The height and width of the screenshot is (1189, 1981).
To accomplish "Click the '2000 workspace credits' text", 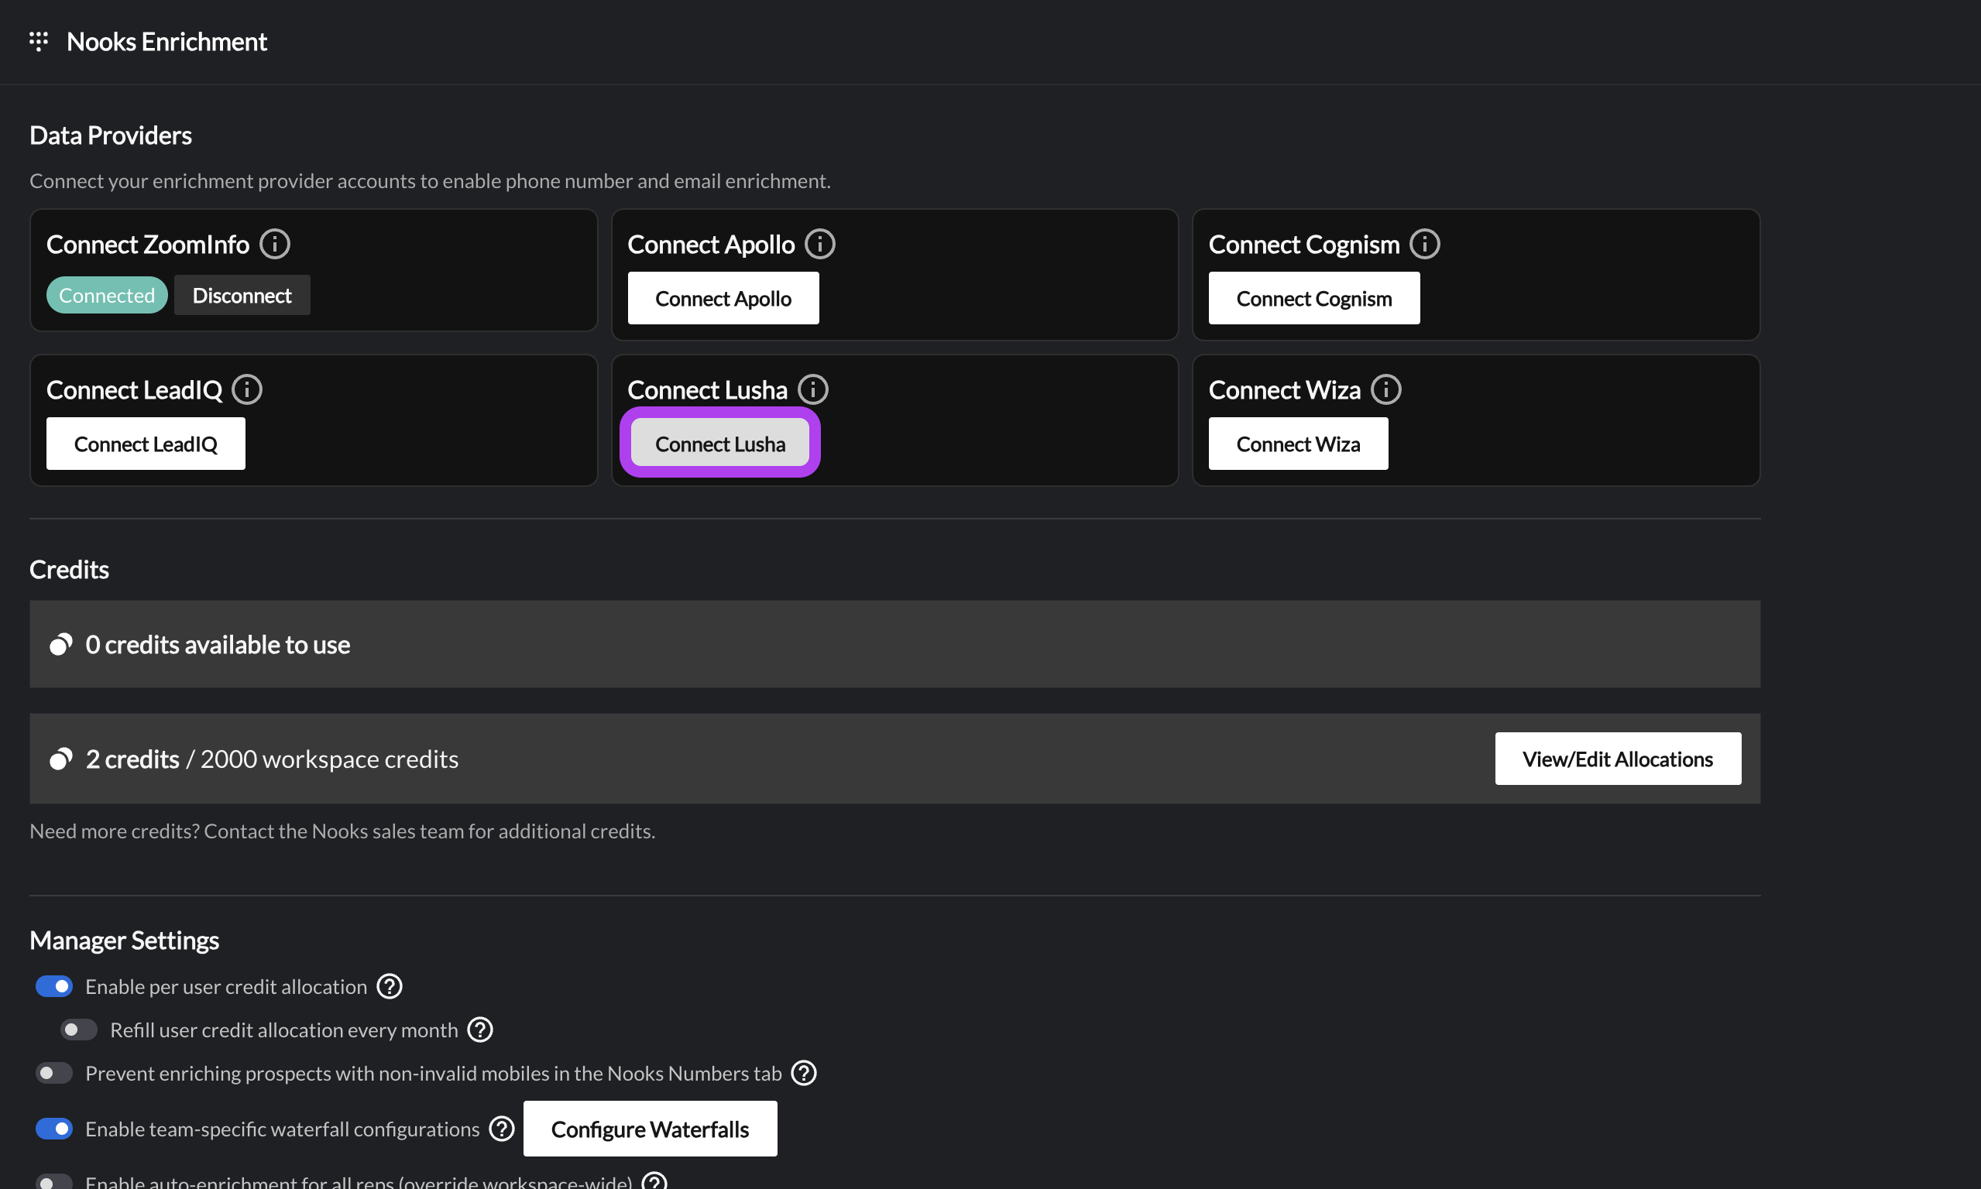I will 329,759.
